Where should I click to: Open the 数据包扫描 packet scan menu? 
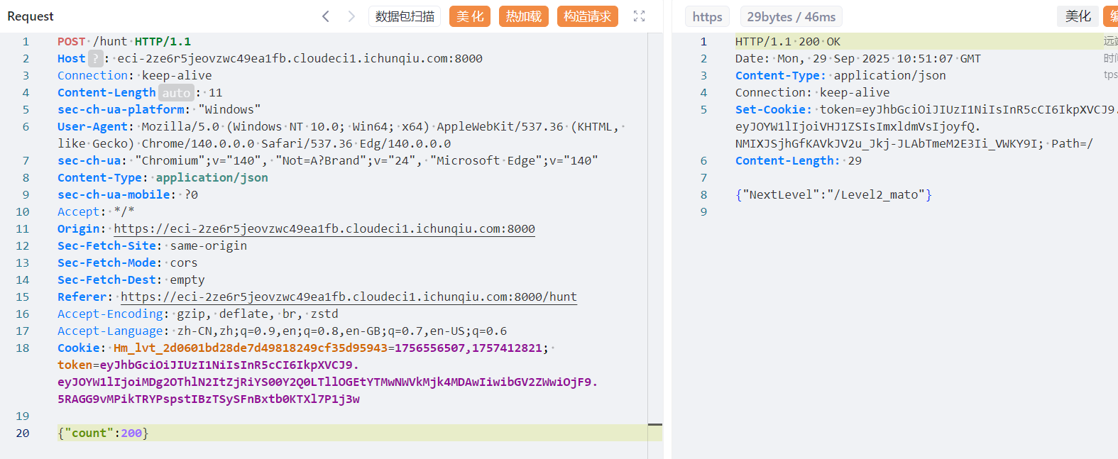405,16
